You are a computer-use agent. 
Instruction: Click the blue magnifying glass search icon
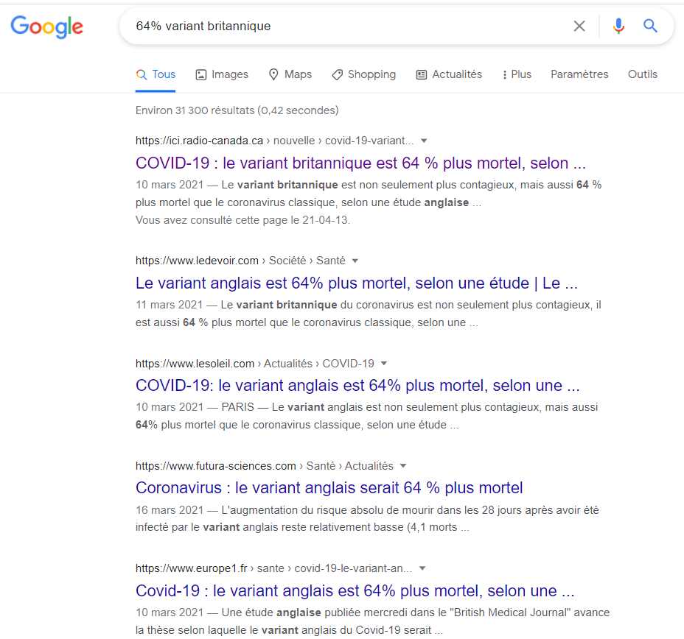[x=650, y=27]
